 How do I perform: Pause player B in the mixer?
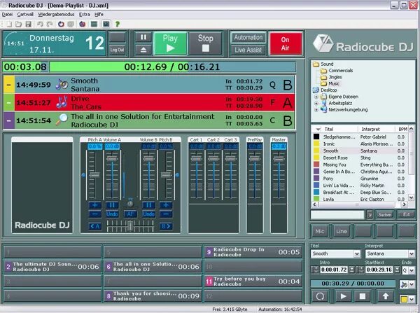pos(148,205)
